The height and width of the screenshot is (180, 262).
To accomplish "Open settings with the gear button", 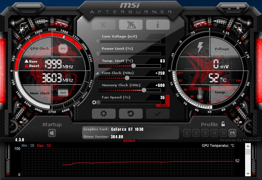I will point(104,114).
